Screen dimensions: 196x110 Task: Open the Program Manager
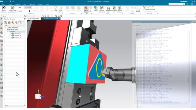tap(120, 9)
